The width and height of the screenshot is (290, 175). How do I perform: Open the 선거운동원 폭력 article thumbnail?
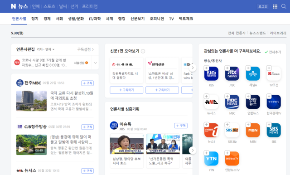click(163, 144)
